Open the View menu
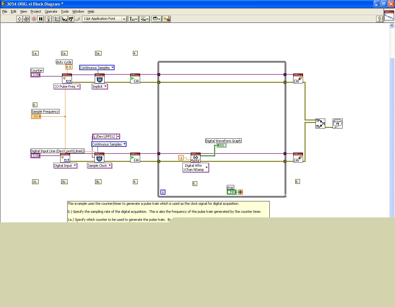Image resolution: width=395 pixels, height=307 pixels. 23,11
